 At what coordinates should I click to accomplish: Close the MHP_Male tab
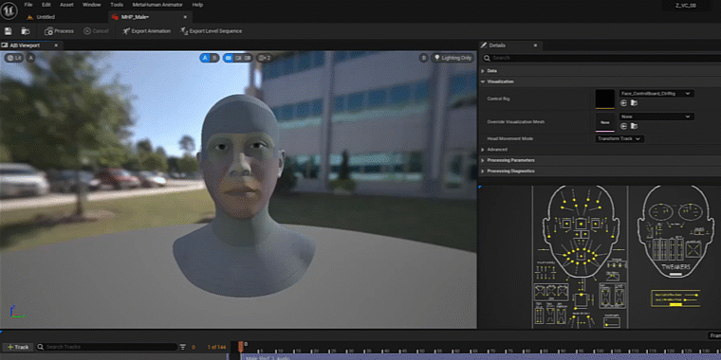pos(185,17)
